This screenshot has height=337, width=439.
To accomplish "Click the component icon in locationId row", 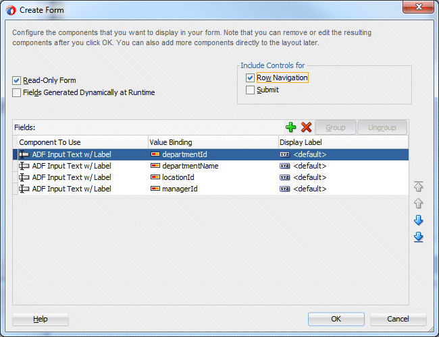I will 24,177.
